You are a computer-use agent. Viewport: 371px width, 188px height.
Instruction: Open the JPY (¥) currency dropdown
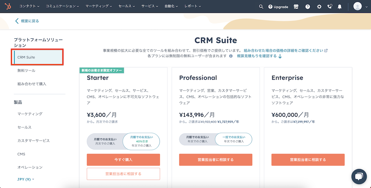pyautogui.click(x=26, y=179)
